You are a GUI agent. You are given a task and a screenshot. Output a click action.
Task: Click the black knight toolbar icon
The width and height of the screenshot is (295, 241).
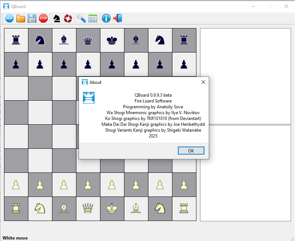click(57, 18)
